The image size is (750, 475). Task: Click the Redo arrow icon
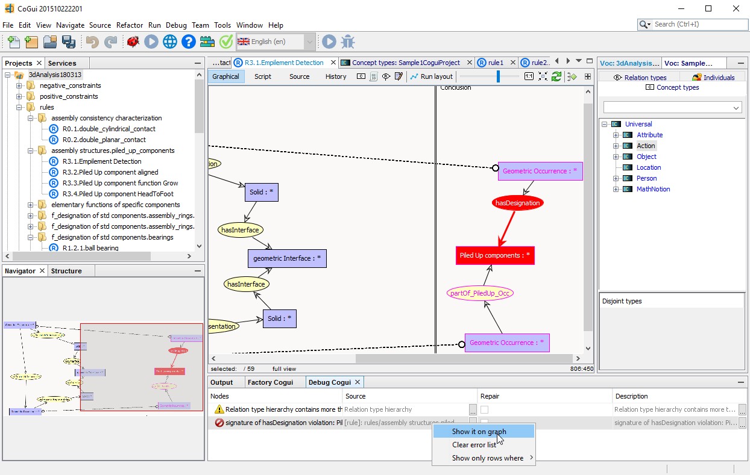click(x=111, y=42)
